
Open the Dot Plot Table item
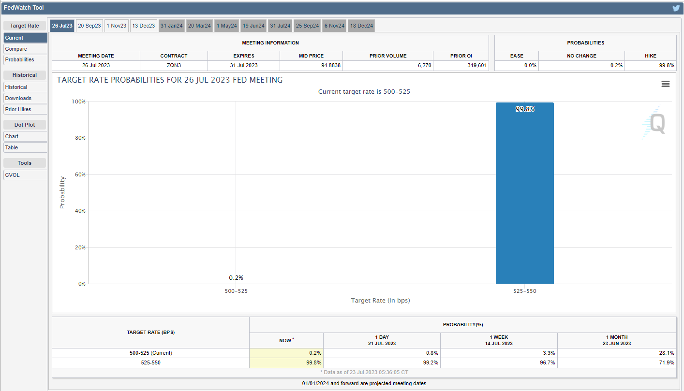coord(25,147)
